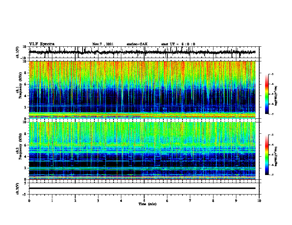Click the ch.2 spectrogram panel
The height and width of the screenshot is (225, 292).
click(x=142, y=151)
